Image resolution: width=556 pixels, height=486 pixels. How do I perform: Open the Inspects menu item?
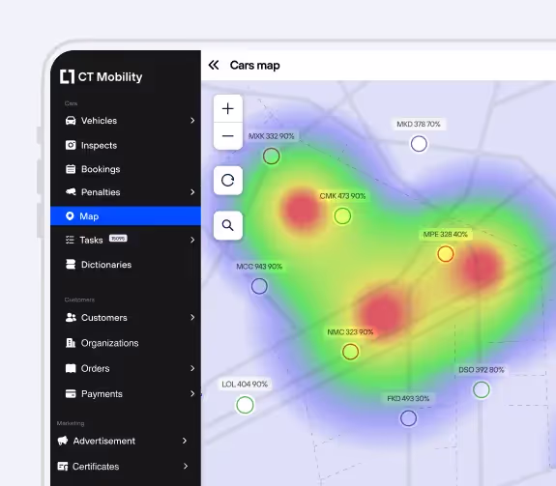coord(126,145)
